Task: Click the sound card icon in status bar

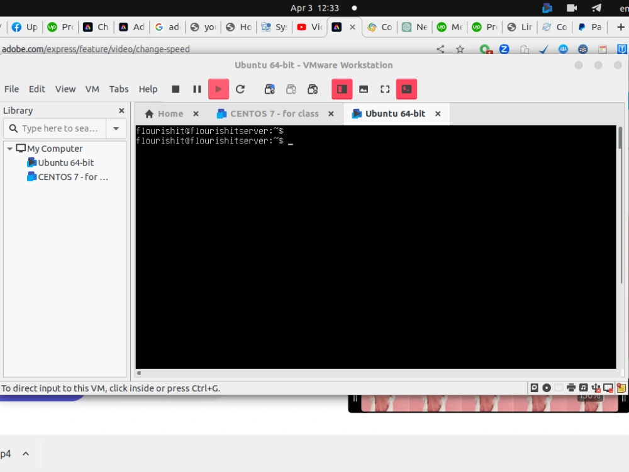Action: click(584, 388)
